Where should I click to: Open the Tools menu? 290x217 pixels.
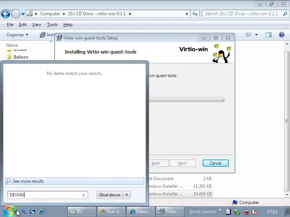point(52,25)
